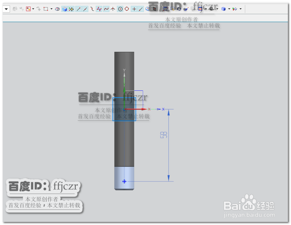Screen dimensions: 291x225
Task: Expand the rendering style dropdown arrow
Action: pos(229,9)
